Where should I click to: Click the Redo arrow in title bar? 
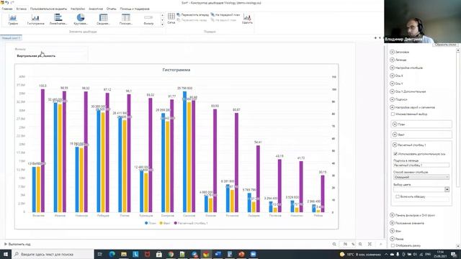pyautogui.click(x=12, y=3)
